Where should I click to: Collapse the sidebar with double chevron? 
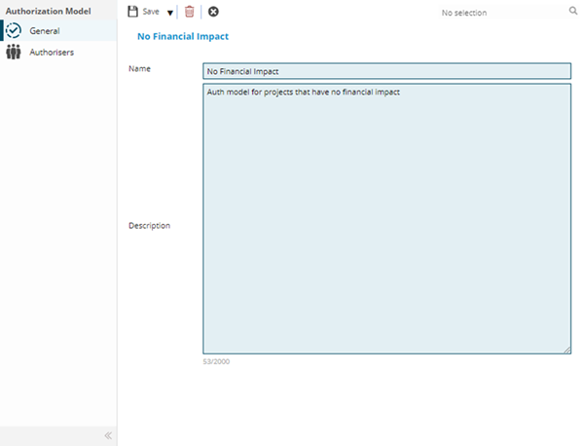coord(108,435)
